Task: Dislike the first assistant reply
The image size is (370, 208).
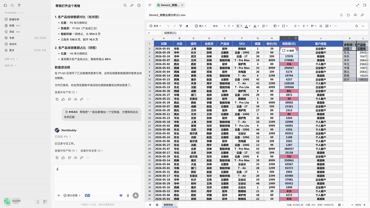Action: pyautogui.click(x=69, y=100)
